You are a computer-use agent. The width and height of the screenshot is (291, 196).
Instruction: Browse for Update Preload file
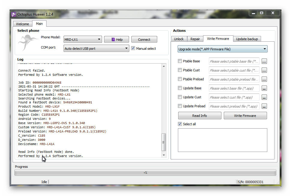[264, 106]
